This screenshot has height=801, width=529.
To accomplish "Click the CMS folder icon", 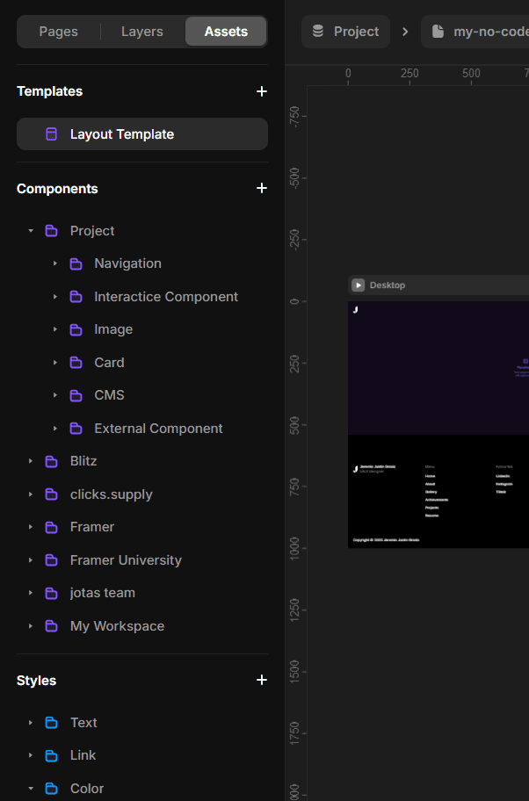I will click(x=76, y=395).
